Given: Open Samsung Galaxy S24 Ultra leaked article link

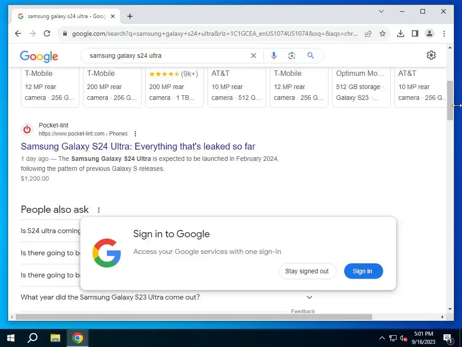Looking at the screenshot, I should point(138,146).
